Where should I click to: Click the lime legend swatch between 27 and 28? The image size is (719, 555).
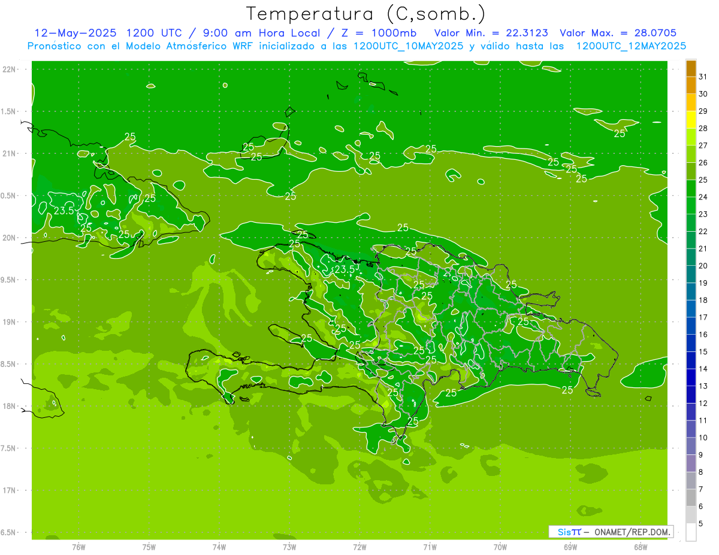[691, 137]
